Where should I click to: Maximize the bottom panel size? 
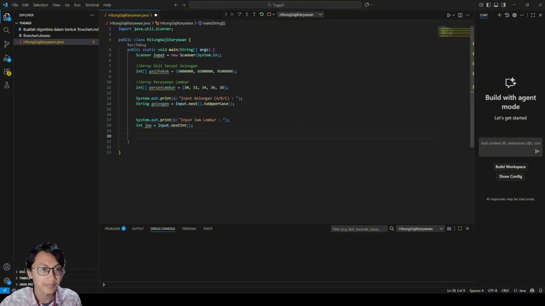(x=460, y=229)
